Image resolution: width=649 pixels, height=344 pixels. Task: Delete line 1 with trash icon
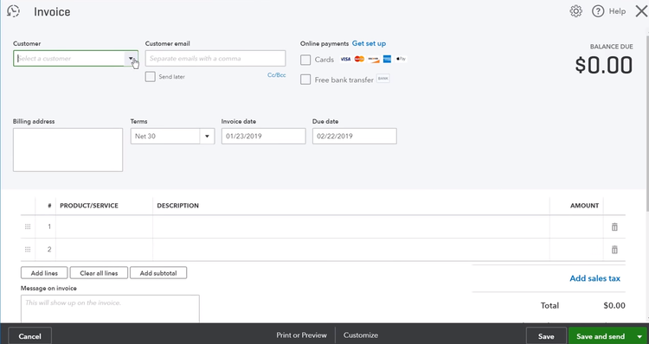point(614,226)
